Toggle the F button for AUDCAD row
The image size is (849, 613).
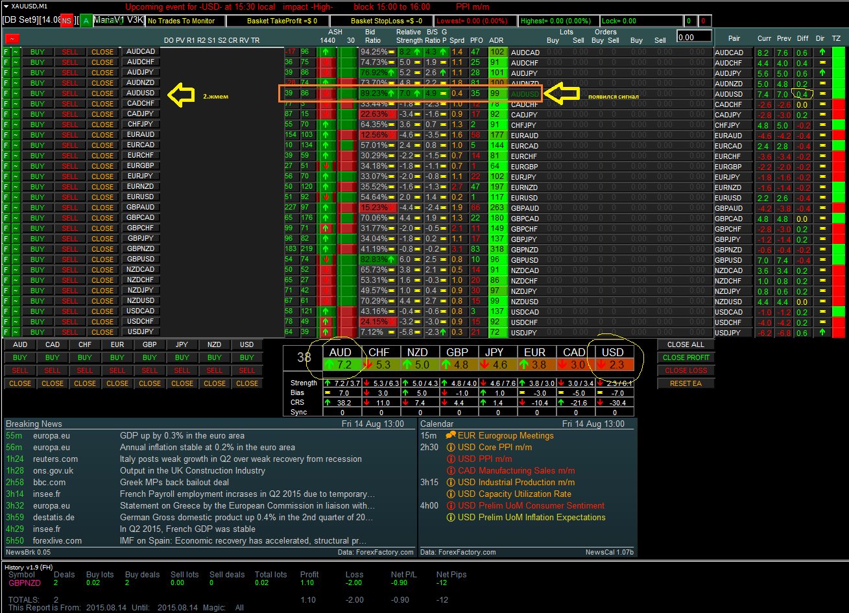[x=6, y=52]
